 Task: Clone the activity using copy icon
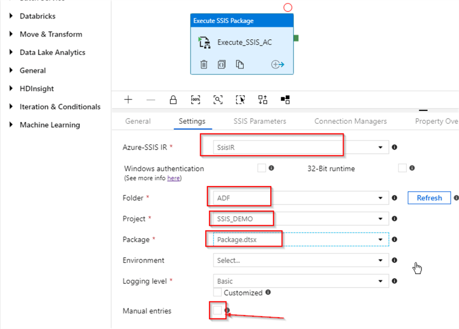(239, 64)
